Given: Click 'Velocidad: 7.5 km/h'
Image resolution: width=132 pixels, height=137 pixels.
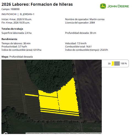Looking at the screenshot, I should pos(76,43).
